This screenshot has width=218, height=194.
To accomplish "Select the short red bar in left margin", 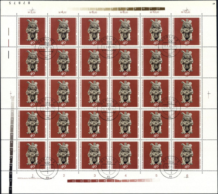I will click(9, 43).
